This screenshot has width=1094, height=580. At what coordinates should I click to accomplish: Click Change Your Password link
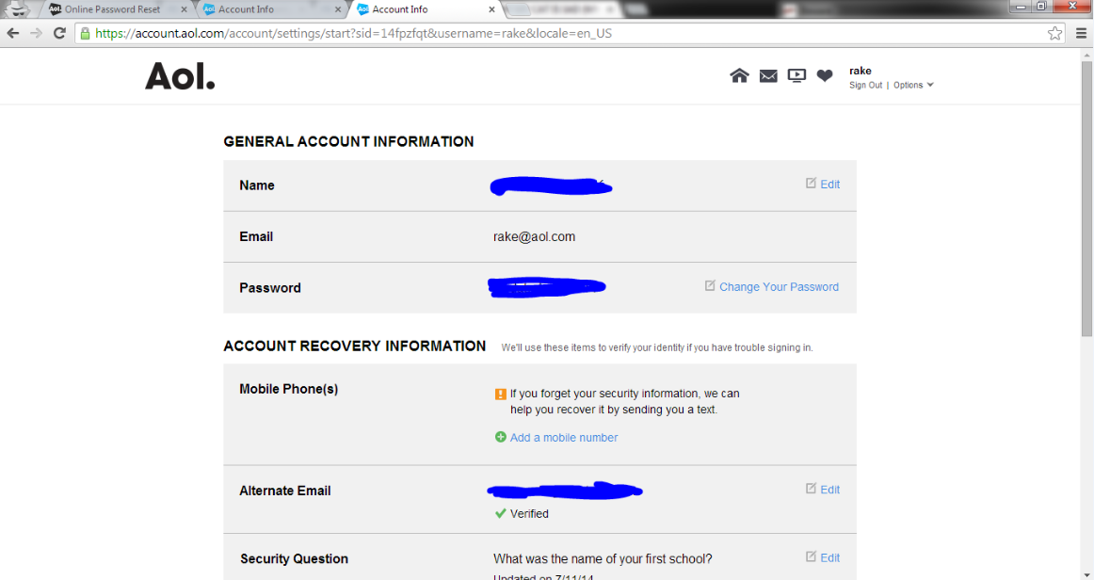(x=779, y=287)
